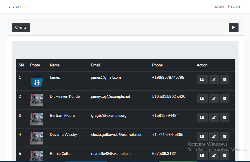This screenshot has width=250, height=162.
Task: Click email james@gmail.com
Action: pos(106,77)
